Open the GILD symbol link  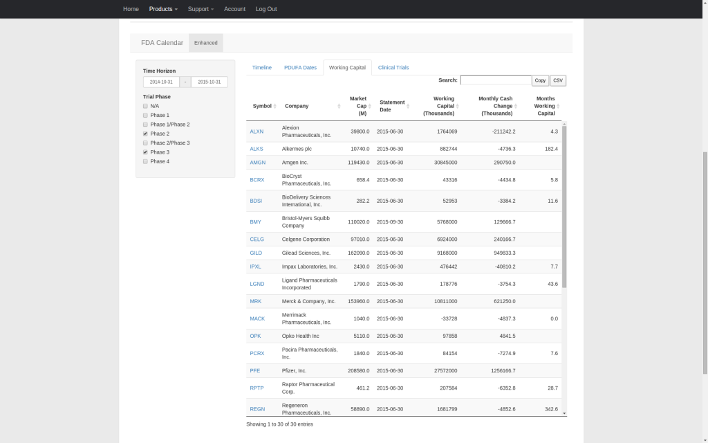click(256, 253)
